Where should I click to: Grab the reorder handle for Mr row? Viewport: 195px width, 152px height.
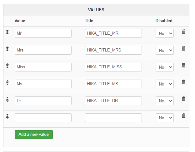pos(7,32)
